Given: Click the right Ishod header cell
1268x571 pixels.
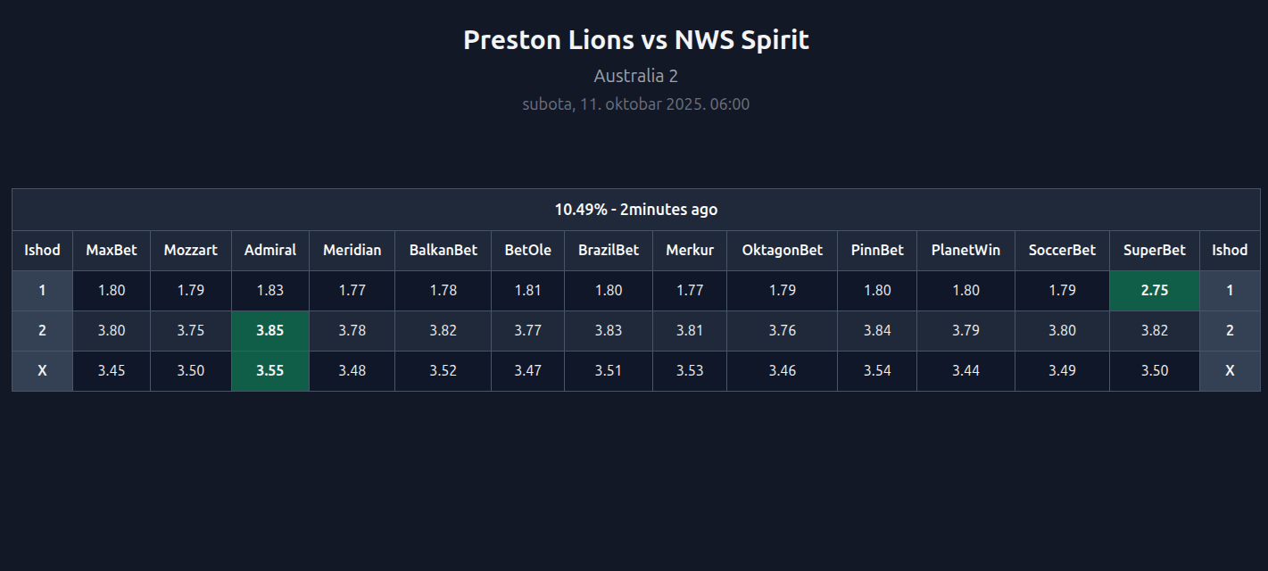Looking at the screenshot, I should tap(1229, 250).
